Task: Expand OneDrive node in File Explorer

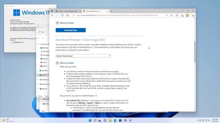Action: [x=38, y=71]
